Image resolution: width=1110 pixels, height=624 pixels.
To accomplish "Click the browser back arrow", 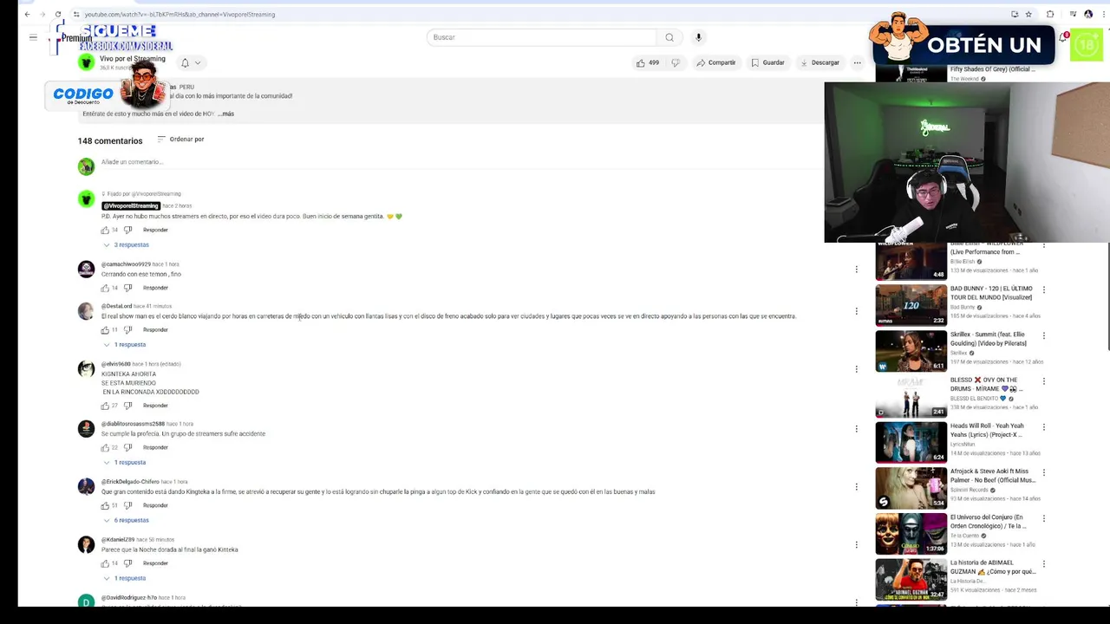I will [x=27, y=14].
